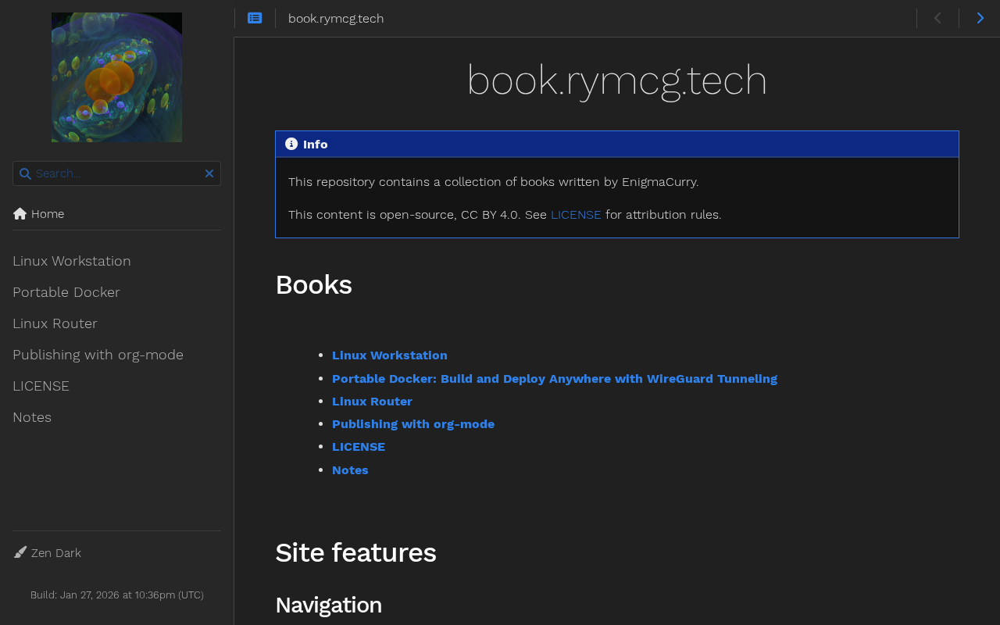1000x625 pixels.
Task: Toggle the table of contents icon
Action: coord(255,18)
